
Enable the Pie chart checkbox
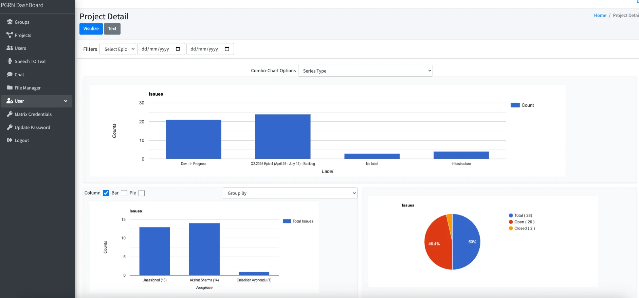(142, 193)
